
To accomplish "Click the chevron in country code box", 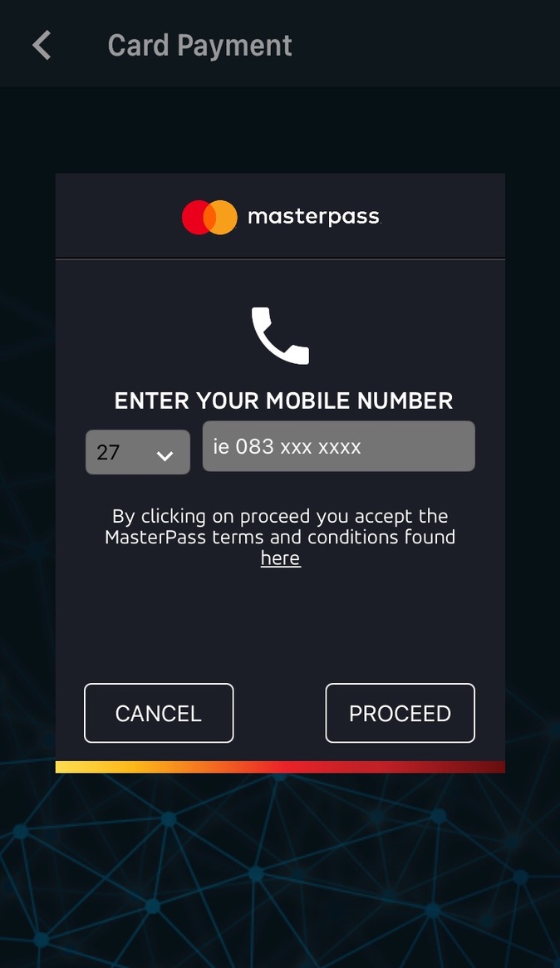I will pyautogui.click(x=165, y=456).
